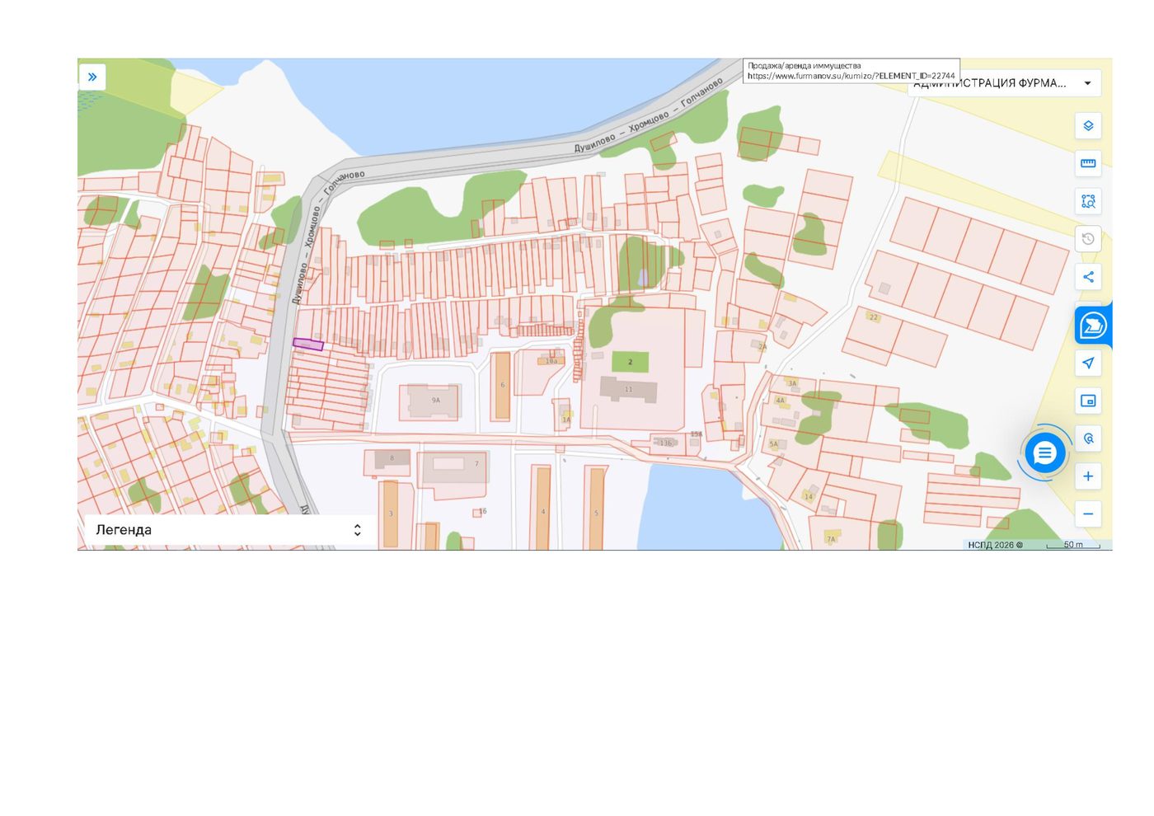This screenshot has width=1154, height=816.
Task: Click the green parcel labeled 2
Action: (630, 362)
